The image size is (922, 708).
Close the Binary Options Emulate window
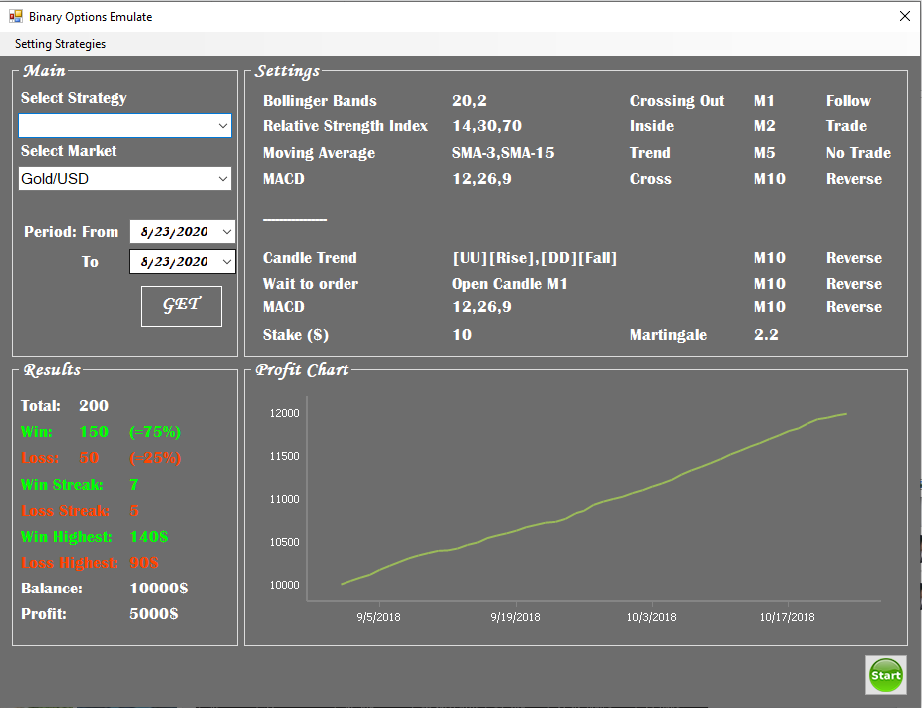(904, 17)
